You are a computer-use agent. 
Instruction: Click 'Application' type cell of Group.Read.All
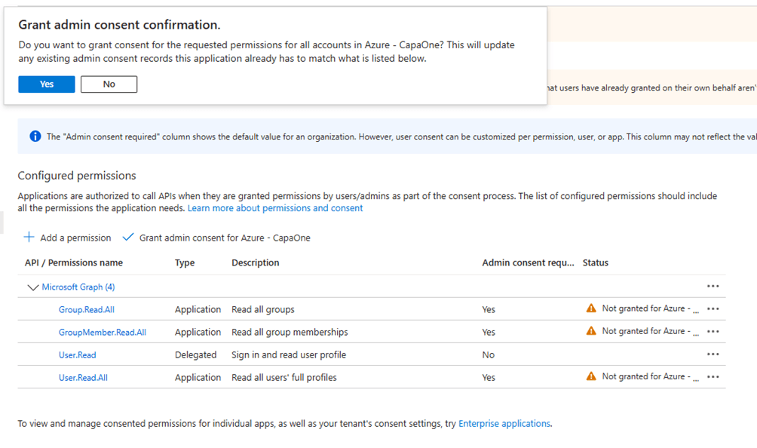point(198,309)
